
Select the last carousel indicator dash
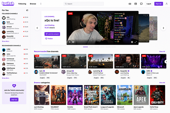[x=113, y=47]
